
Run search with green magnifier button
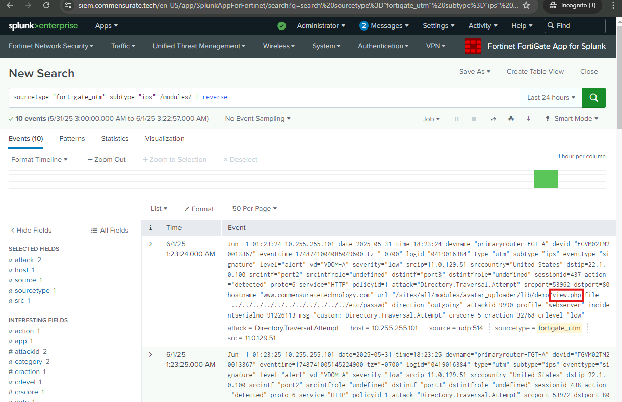pos(593,98)
